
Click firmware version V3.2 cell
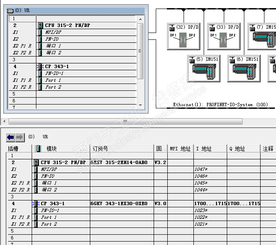pos(160,162)
